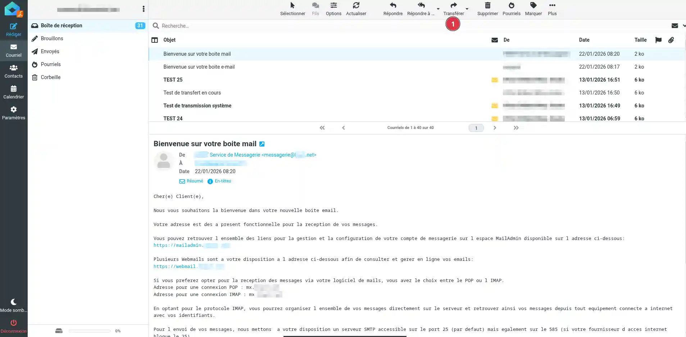Click the webmail logo icon
Image resolution: width=686 pixels, height=337 pixels.
click(14, 9)
